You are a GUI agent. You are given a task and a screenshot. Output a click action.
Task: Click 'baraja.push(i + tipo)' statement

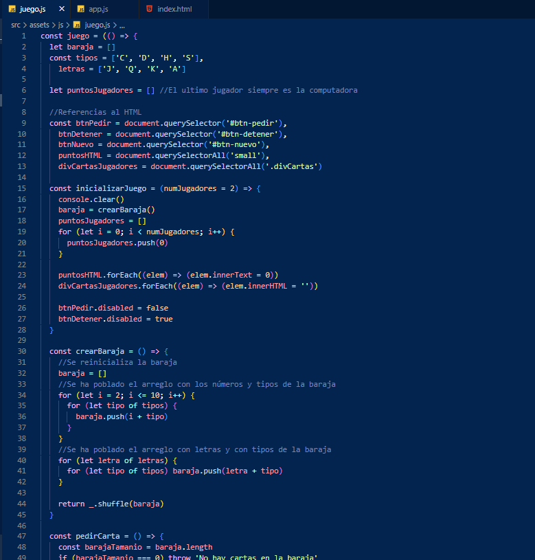pos(122,417)
